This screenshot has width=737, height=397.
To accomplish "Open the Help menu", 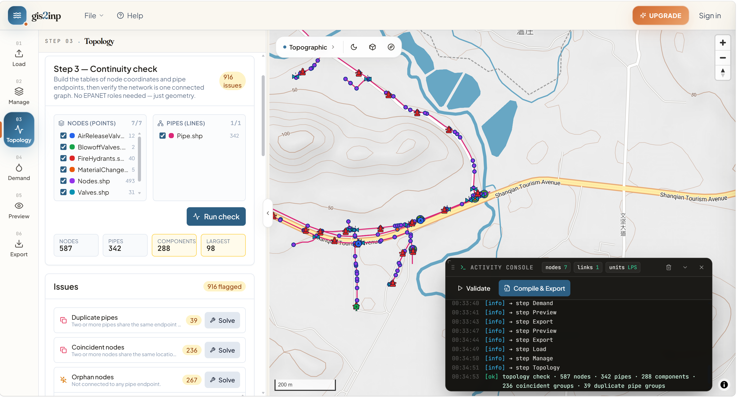I will tap(130, 15).
